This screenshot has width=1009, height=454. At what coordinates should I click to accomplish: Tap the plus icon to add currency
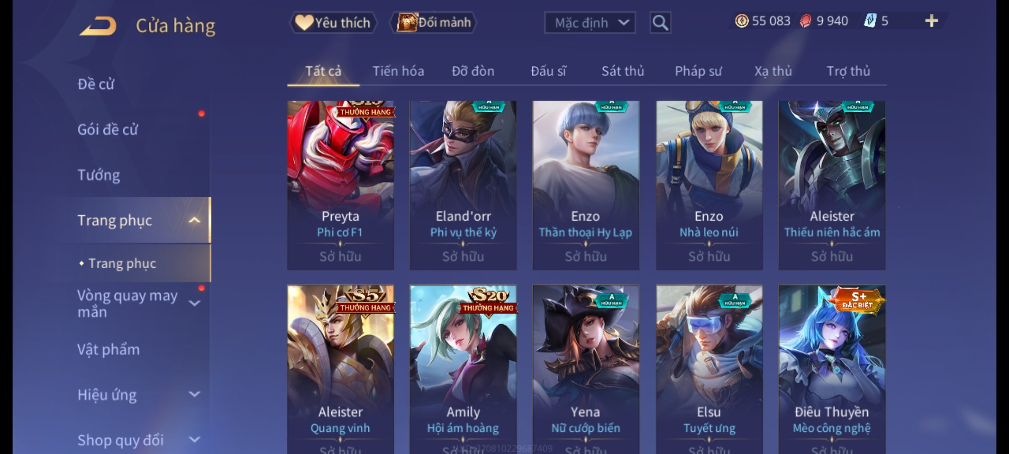(932, 21)
